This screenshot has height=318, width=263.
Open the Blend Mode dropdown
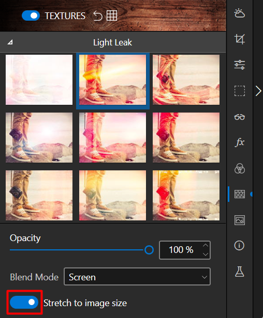pos(137,277)
